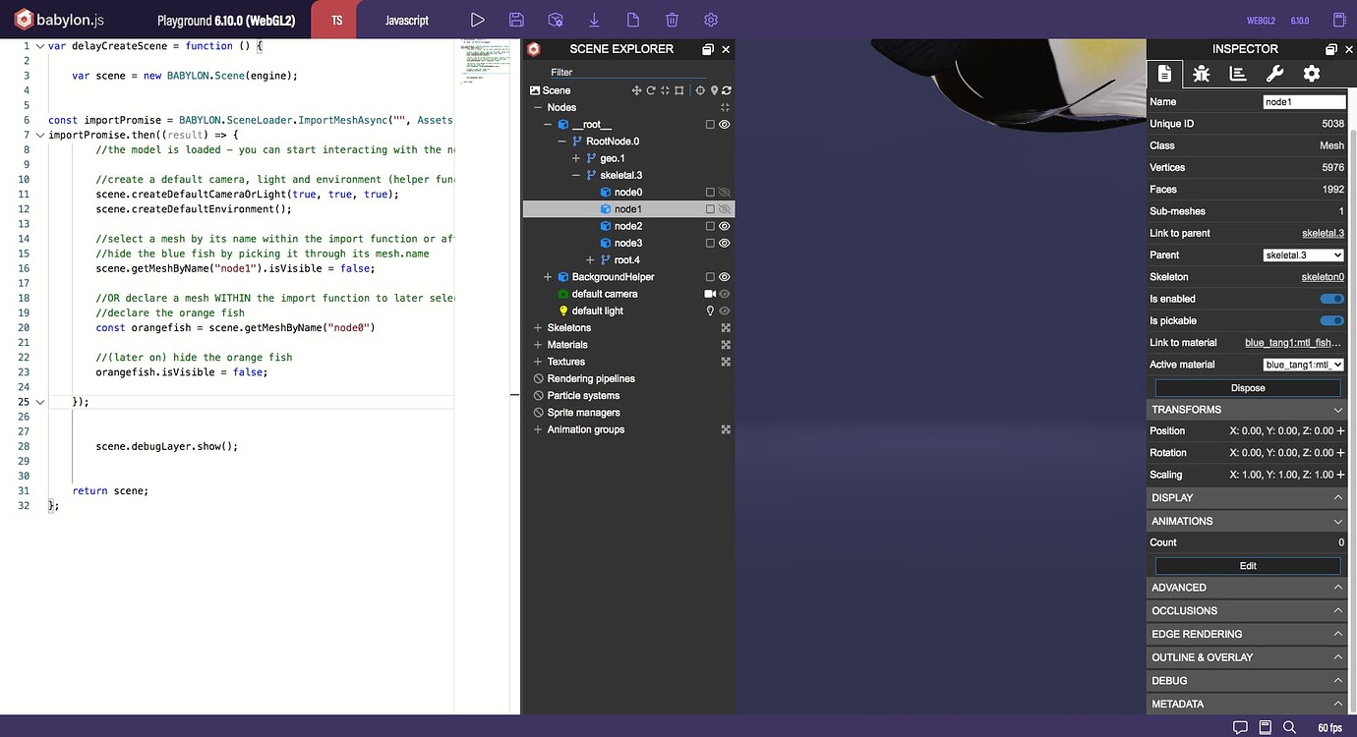Click the Position X value field

(x=1241, y=430)
